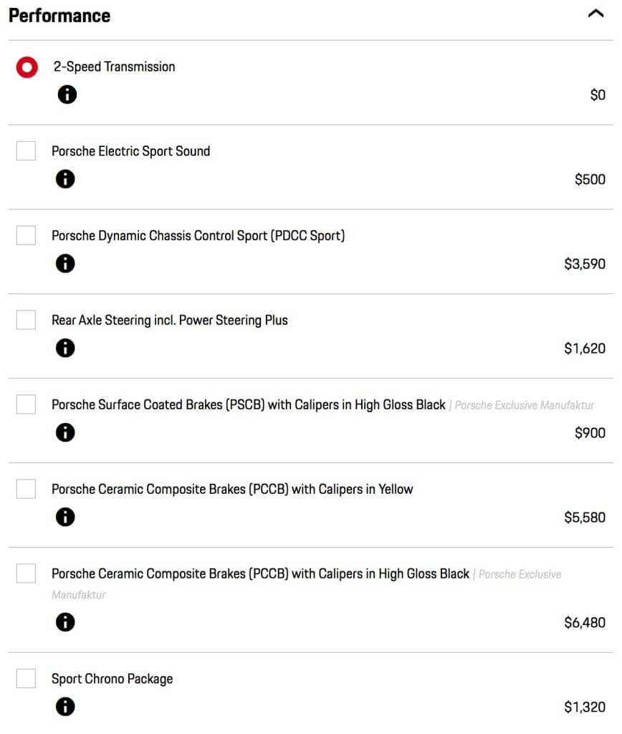The height and width of the screenshot is (734, 622).
Task: Enable Porsche Dynamic Chassis Control Sport checkbox
Action: [x=26, y=235]
